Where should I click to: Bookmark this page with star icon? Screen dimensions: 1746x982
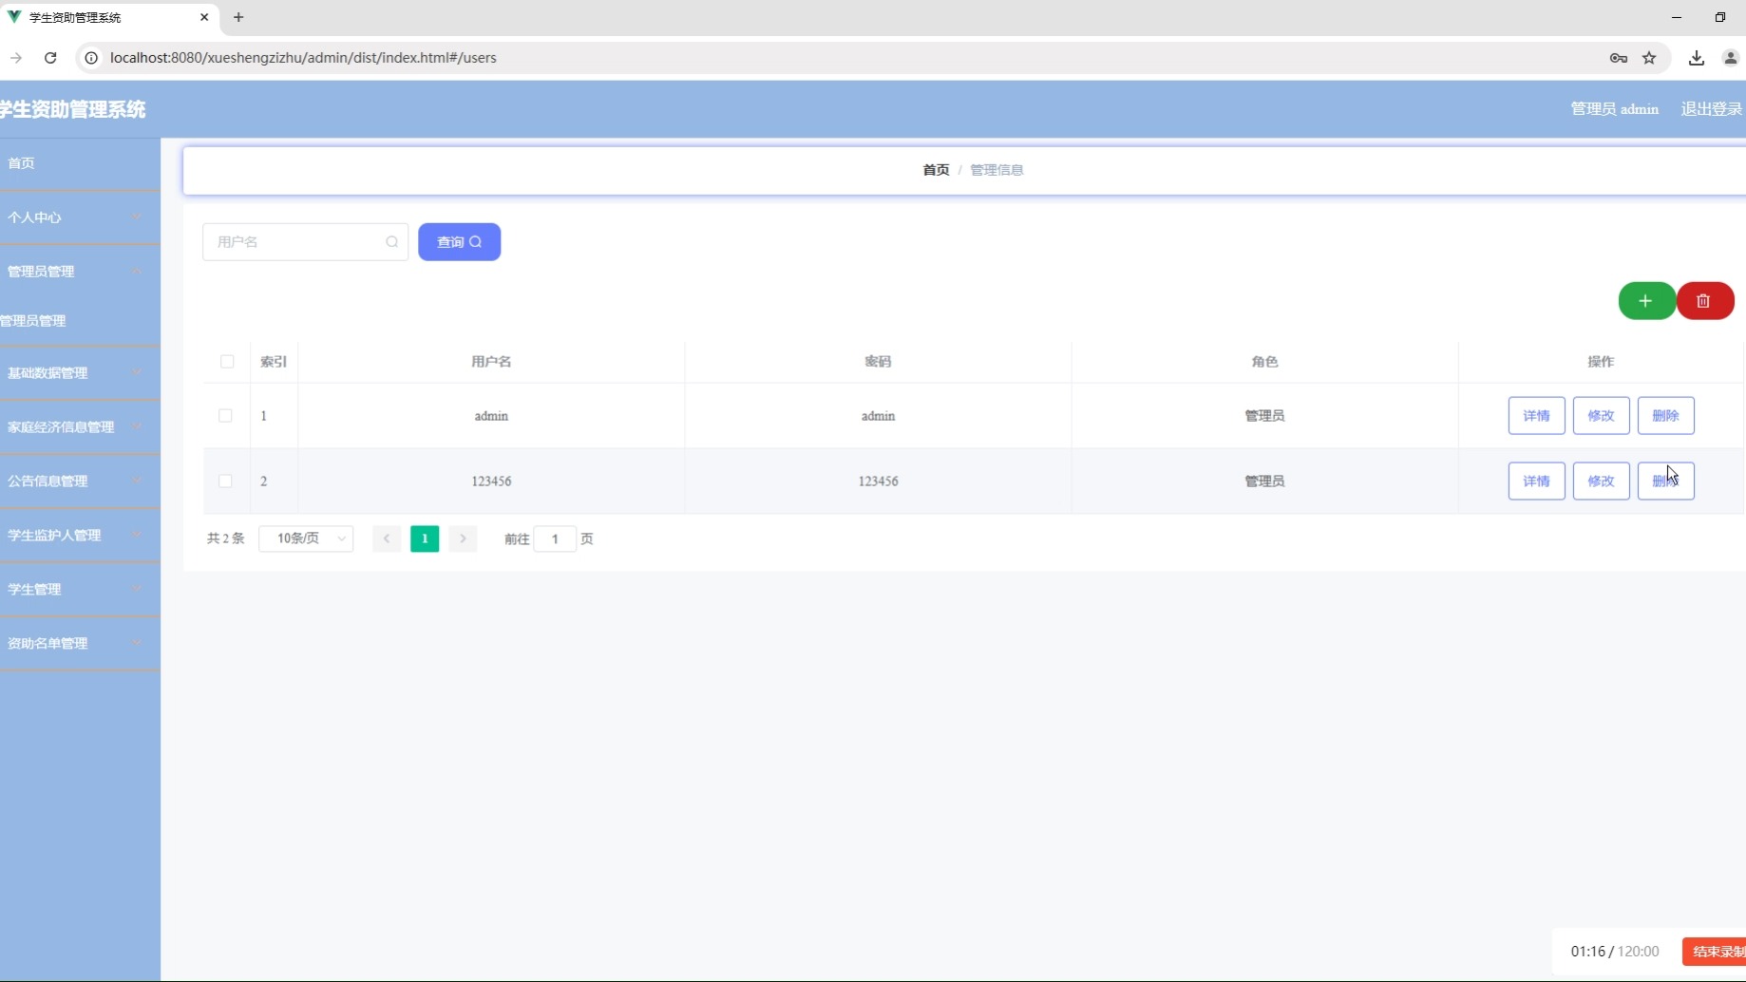(1649, 58)
